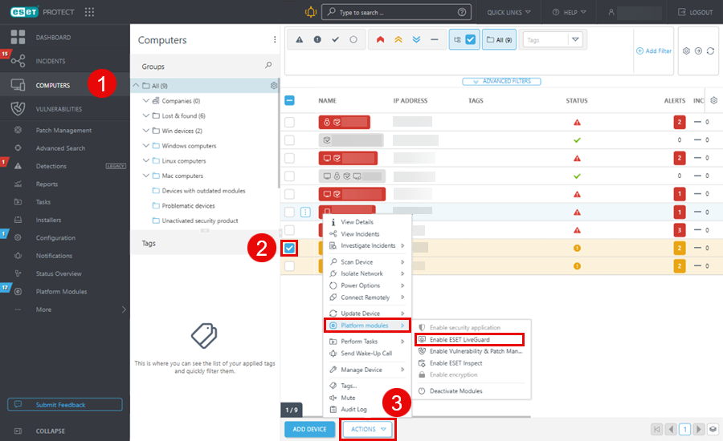The height and width of the screenshot is (441, 723).
Task: Check the second computer row checkbox
Action: 289,140
